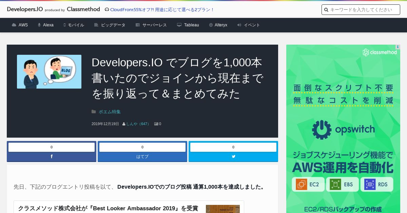407x213 pixels.
Task: Click the microphone icon beside Alexa
Action: pos(39,25)
